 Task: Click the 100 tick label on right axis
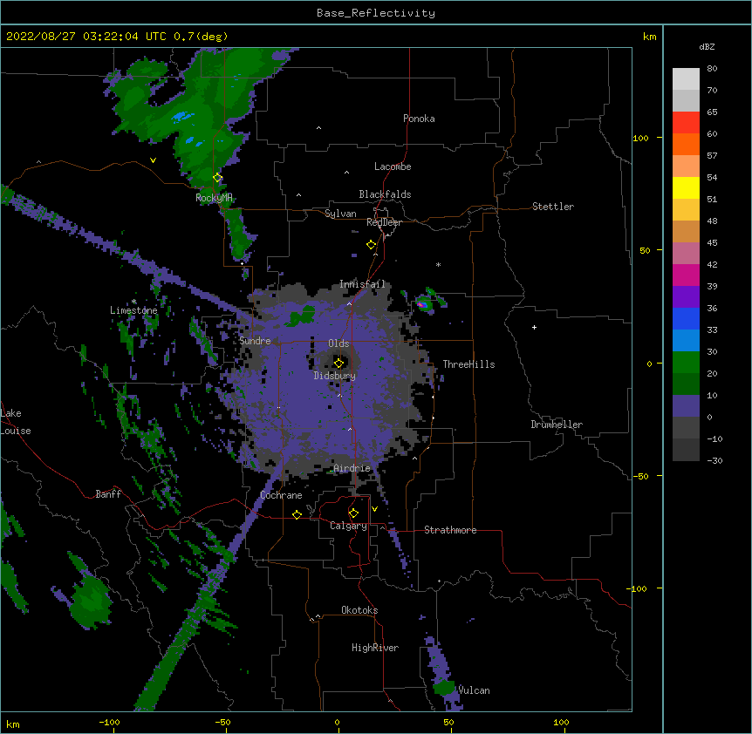click(640, 138)
